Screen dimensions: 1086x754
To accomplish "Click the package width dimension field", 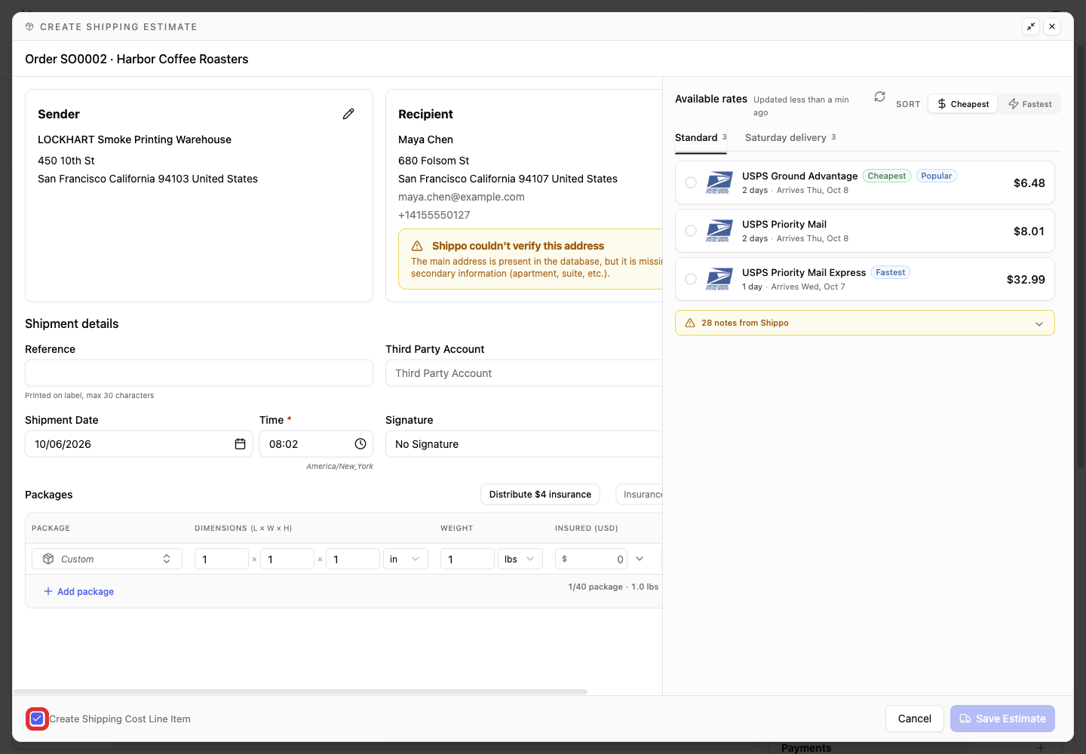I will [x=287, y=559].
